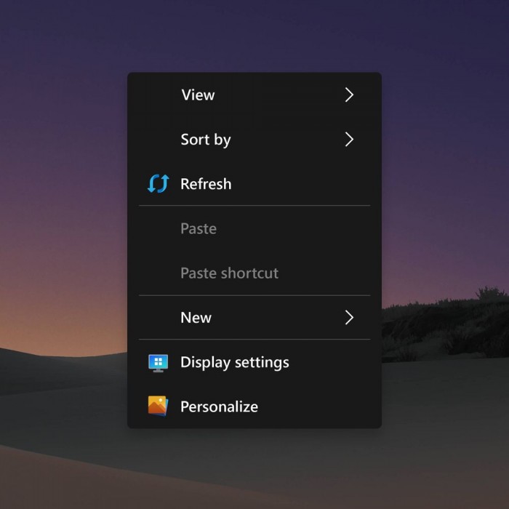
Task: Expand the New submenu chevron
Action: pos(349,318)
